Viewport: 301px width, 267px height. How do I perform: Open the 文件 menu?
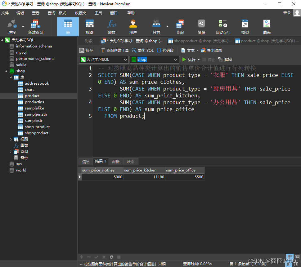pyautogui.click(x=5, y=13)
